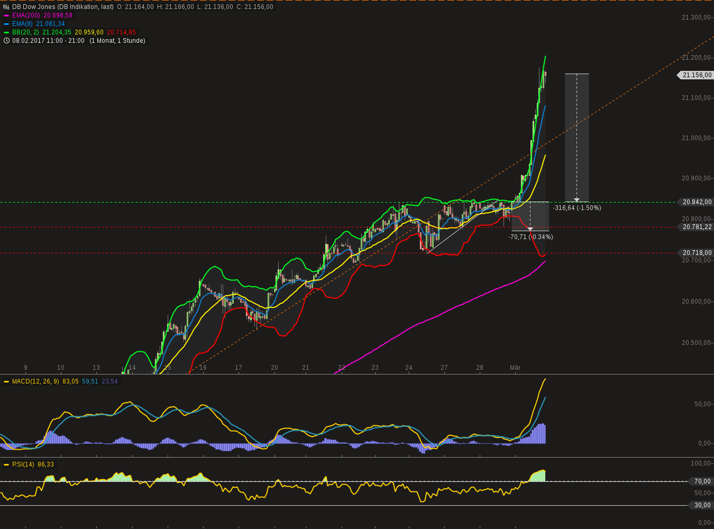Click the yellow RSI legend marker
The height and width of the screenshot is (529, 714).
click(6, 464)
